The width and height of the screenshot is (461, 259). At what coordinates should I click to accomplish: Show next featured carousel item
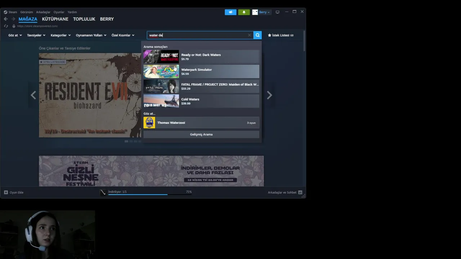click(269, 95)
